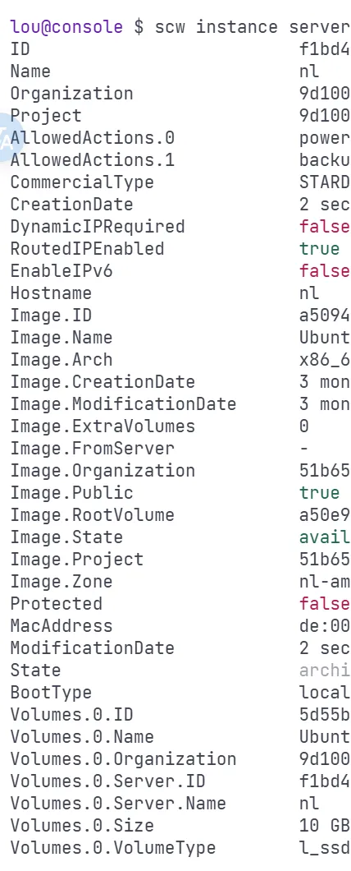Click the floating translate bubble icon

tap(7, 138)
